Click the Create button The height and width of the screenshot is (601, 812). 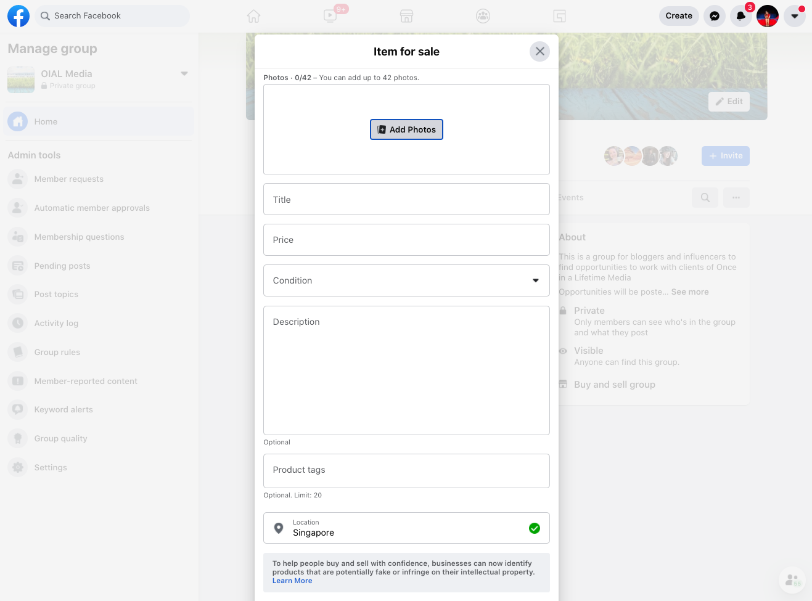(679, 16)
